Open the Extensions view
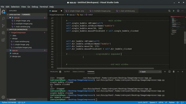The width and height of the screenshot is (186, 104). [3, 40]
